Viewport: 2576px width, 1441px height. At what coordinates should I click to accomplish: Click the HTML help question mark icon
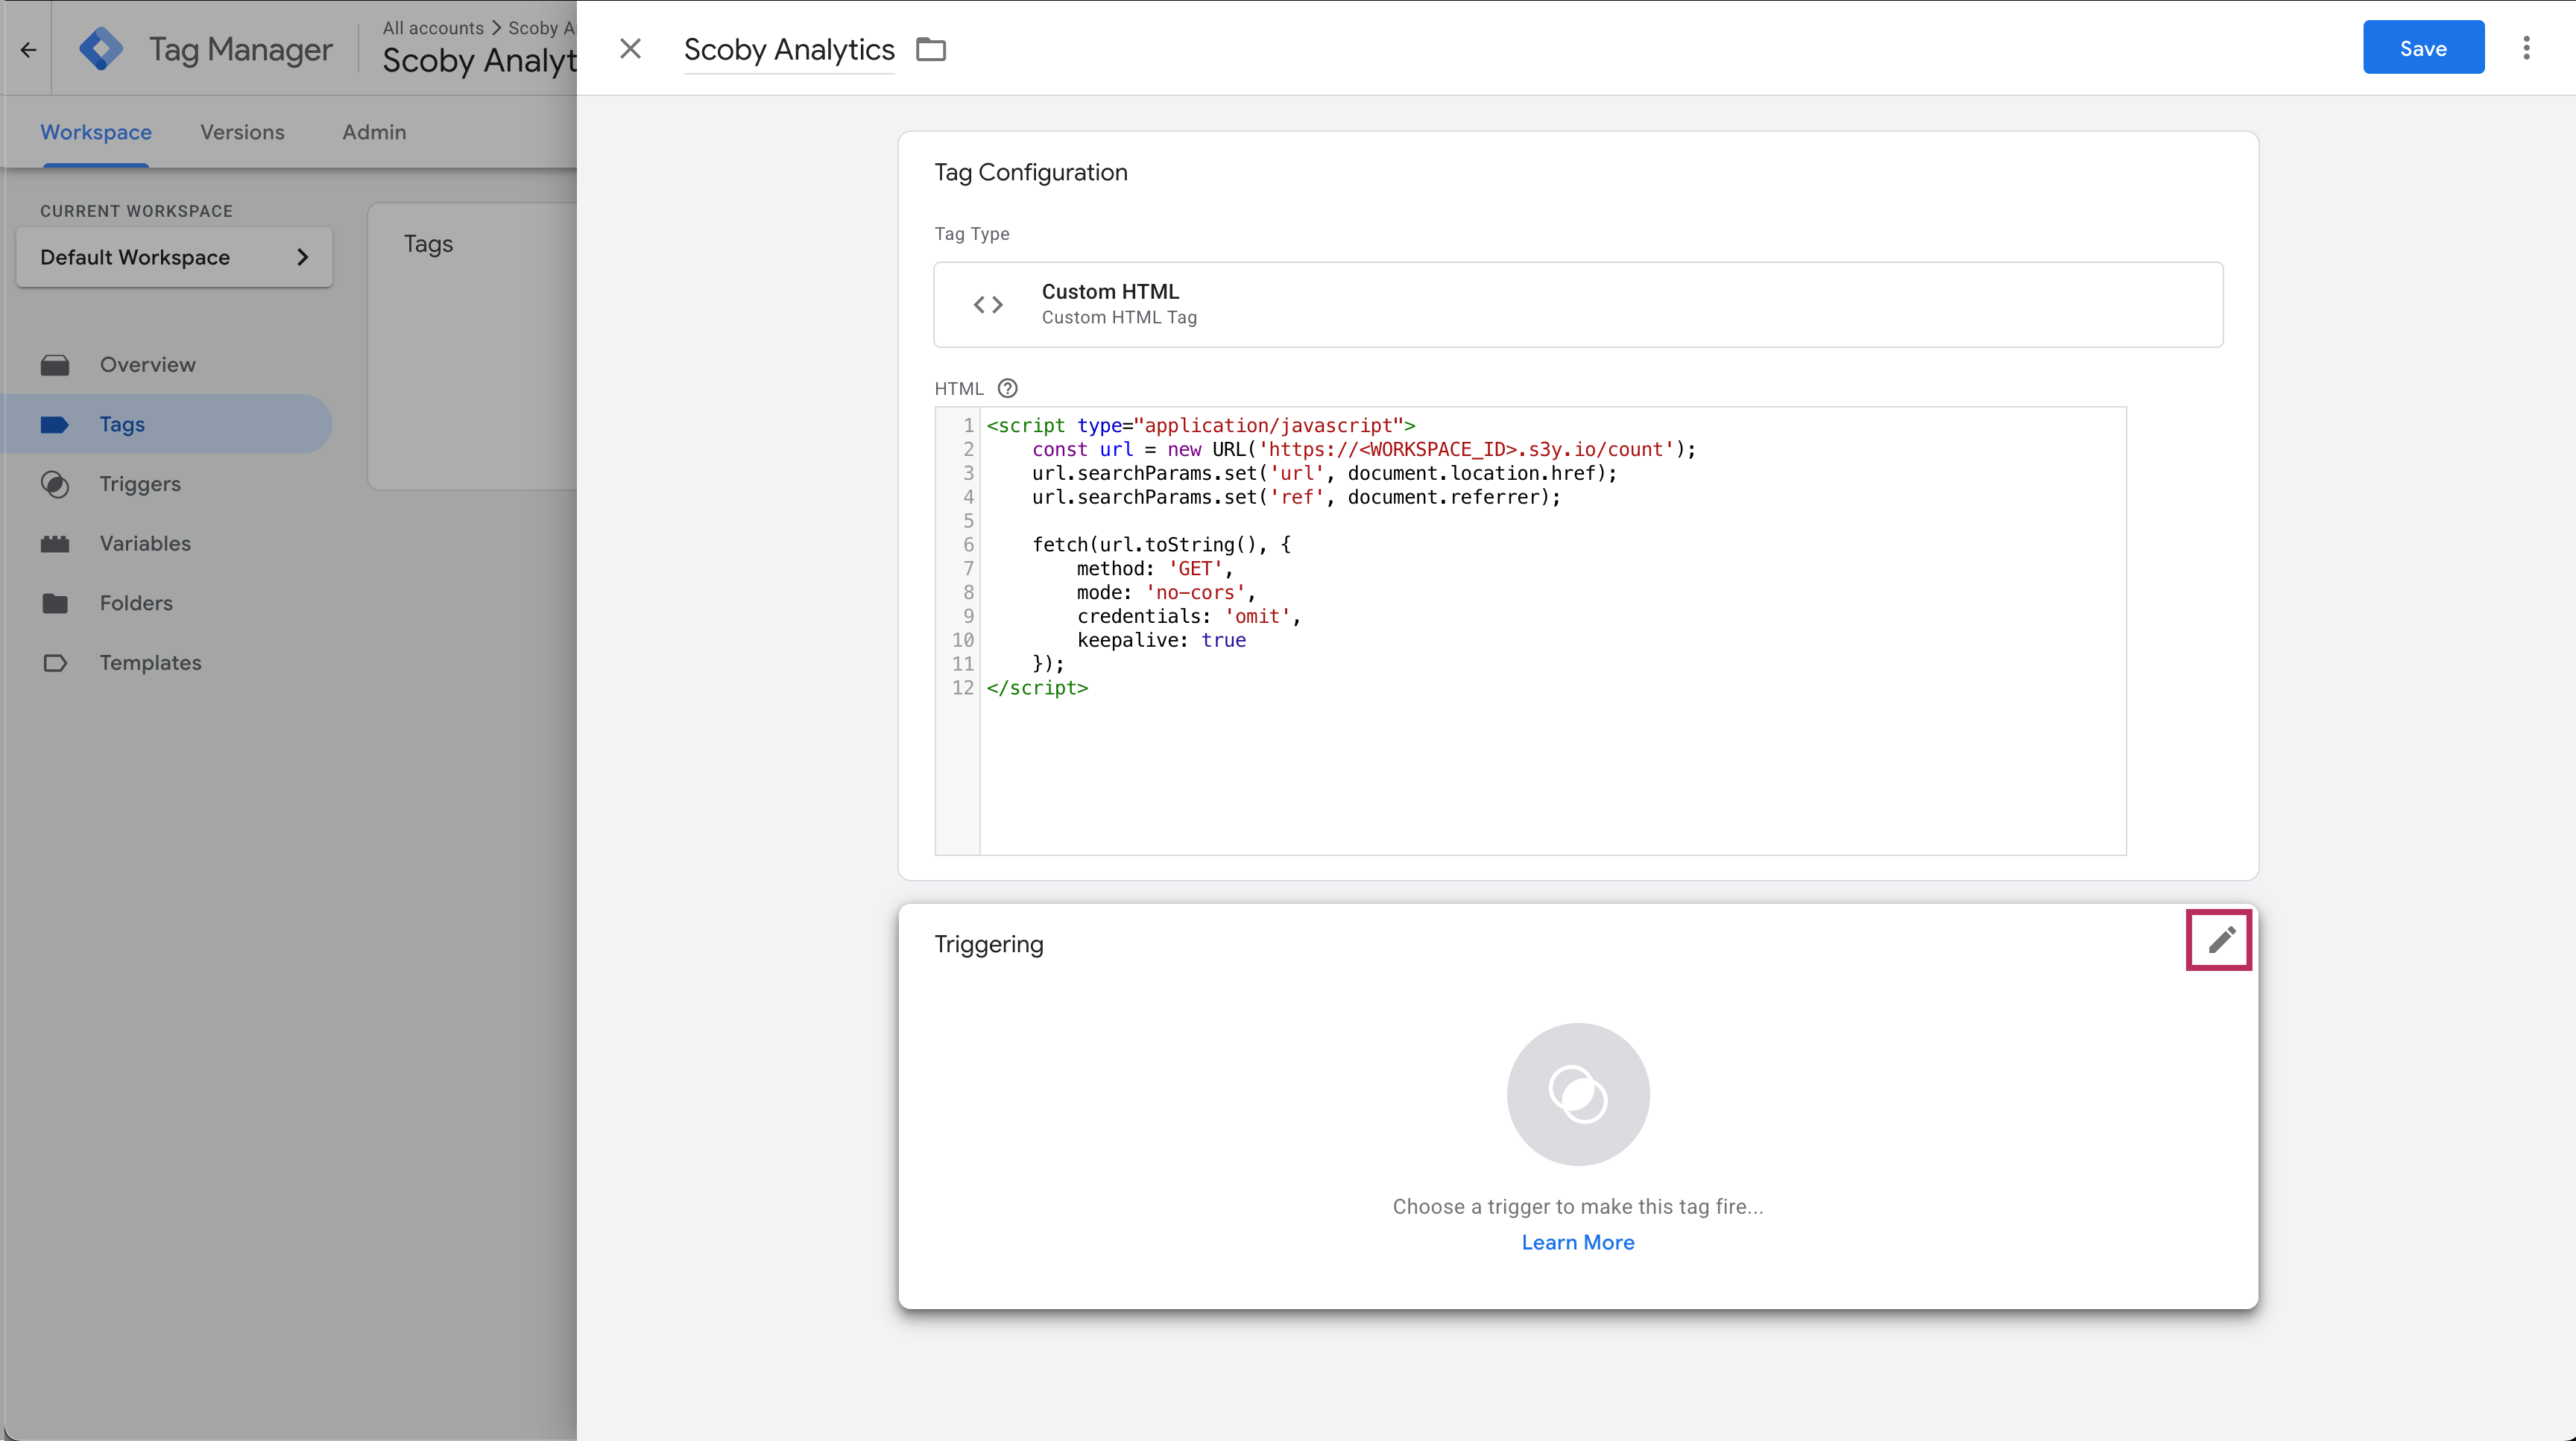click(1007, 389)
